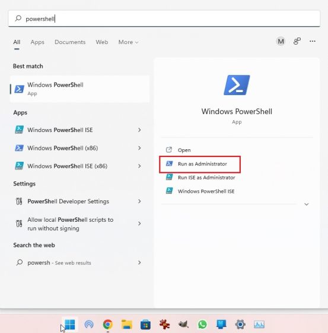328x333 pixels.
Task: Click the Windows Start button on taskbar
Action: tap(70, 325)
